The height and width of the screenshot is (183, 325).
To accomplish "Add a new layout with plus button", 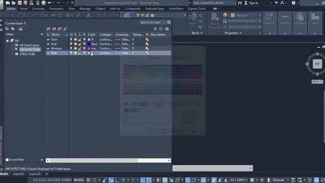I will point(47,174).
